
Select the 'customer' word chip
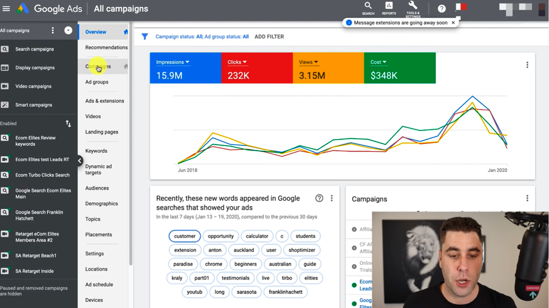point(185,236)
